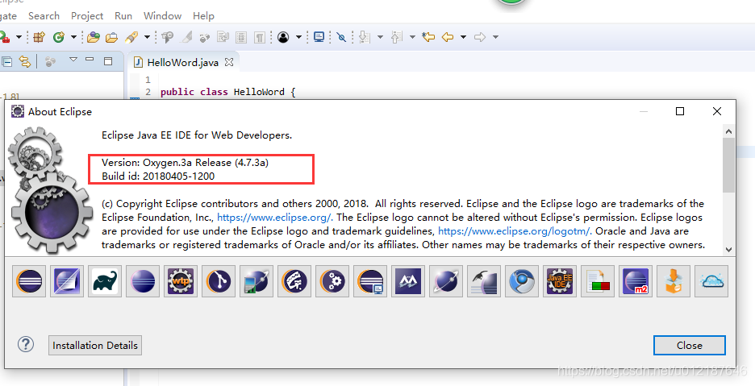Image resolution: width=755 pixels, height=386 pixels.
Task: Open the eclipse.org/logotm link
Action: click(x=515, y=231)
